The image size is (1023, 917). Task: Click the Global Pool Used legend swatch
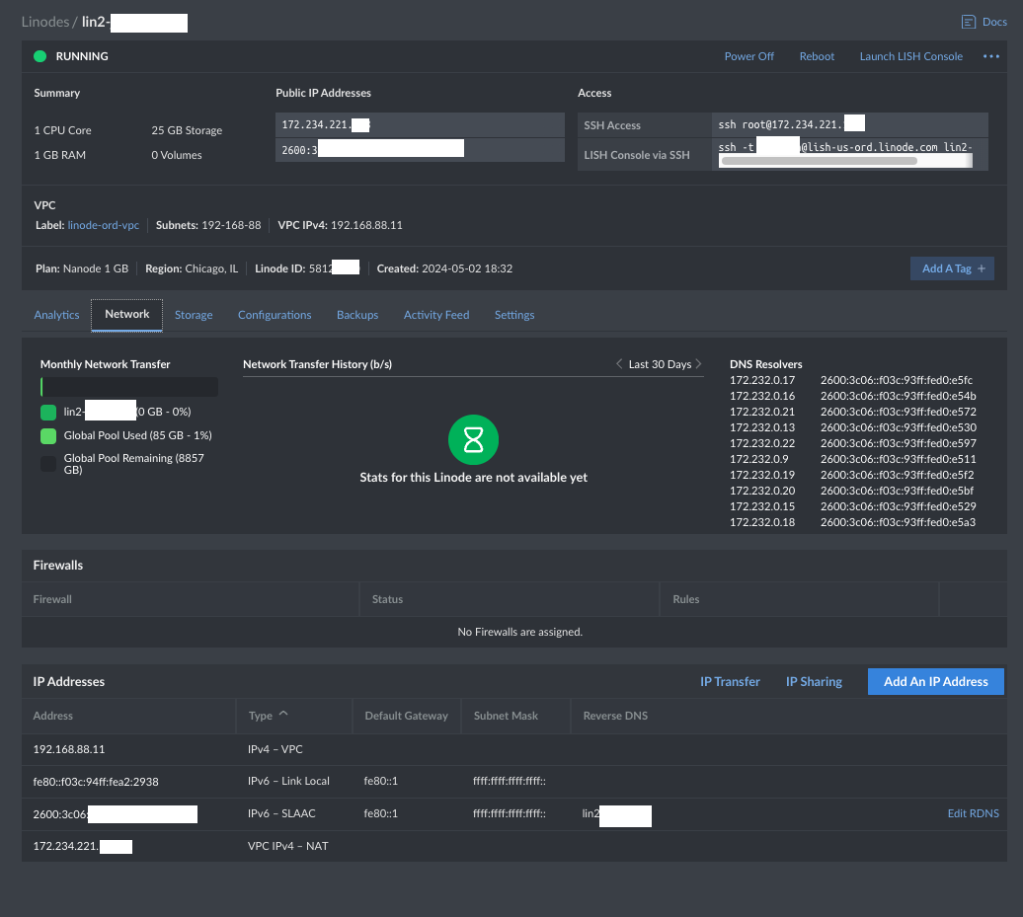click(48, 435)
